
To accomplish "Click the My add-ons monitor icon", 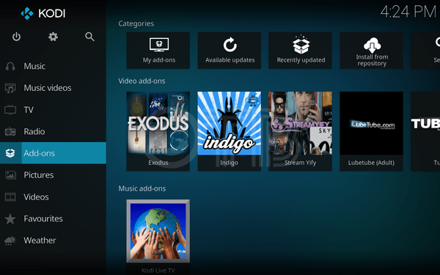I will pyautogui.click(x=159, y=45).
